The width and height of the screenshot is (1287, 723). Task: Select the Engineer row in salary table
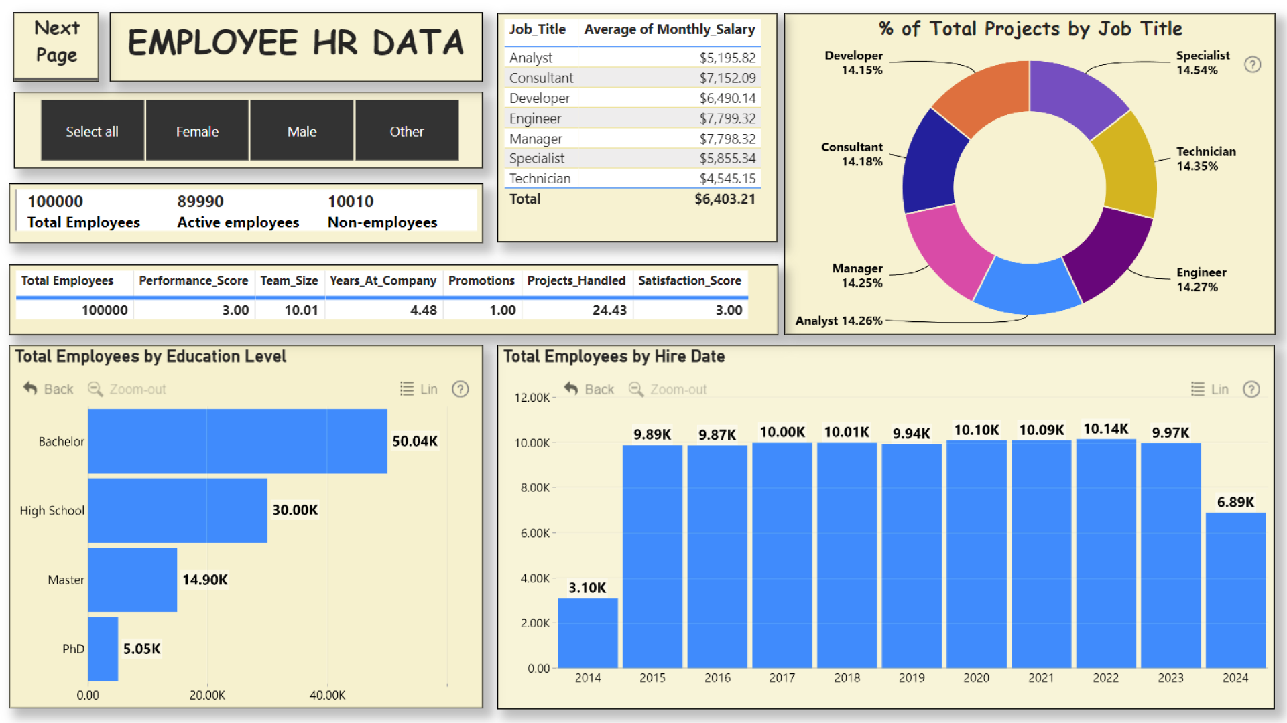coord(633,118)
